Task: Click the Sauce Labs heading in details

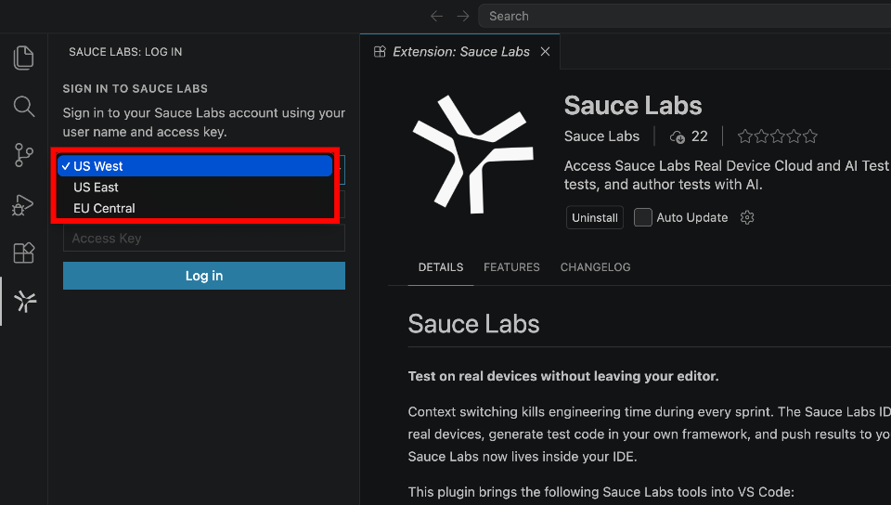Action: coord(473,324)
